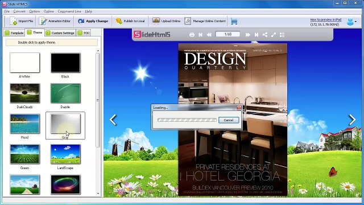
Task: Click the theme list scrollbar thumb
Action: pos(98,100)
